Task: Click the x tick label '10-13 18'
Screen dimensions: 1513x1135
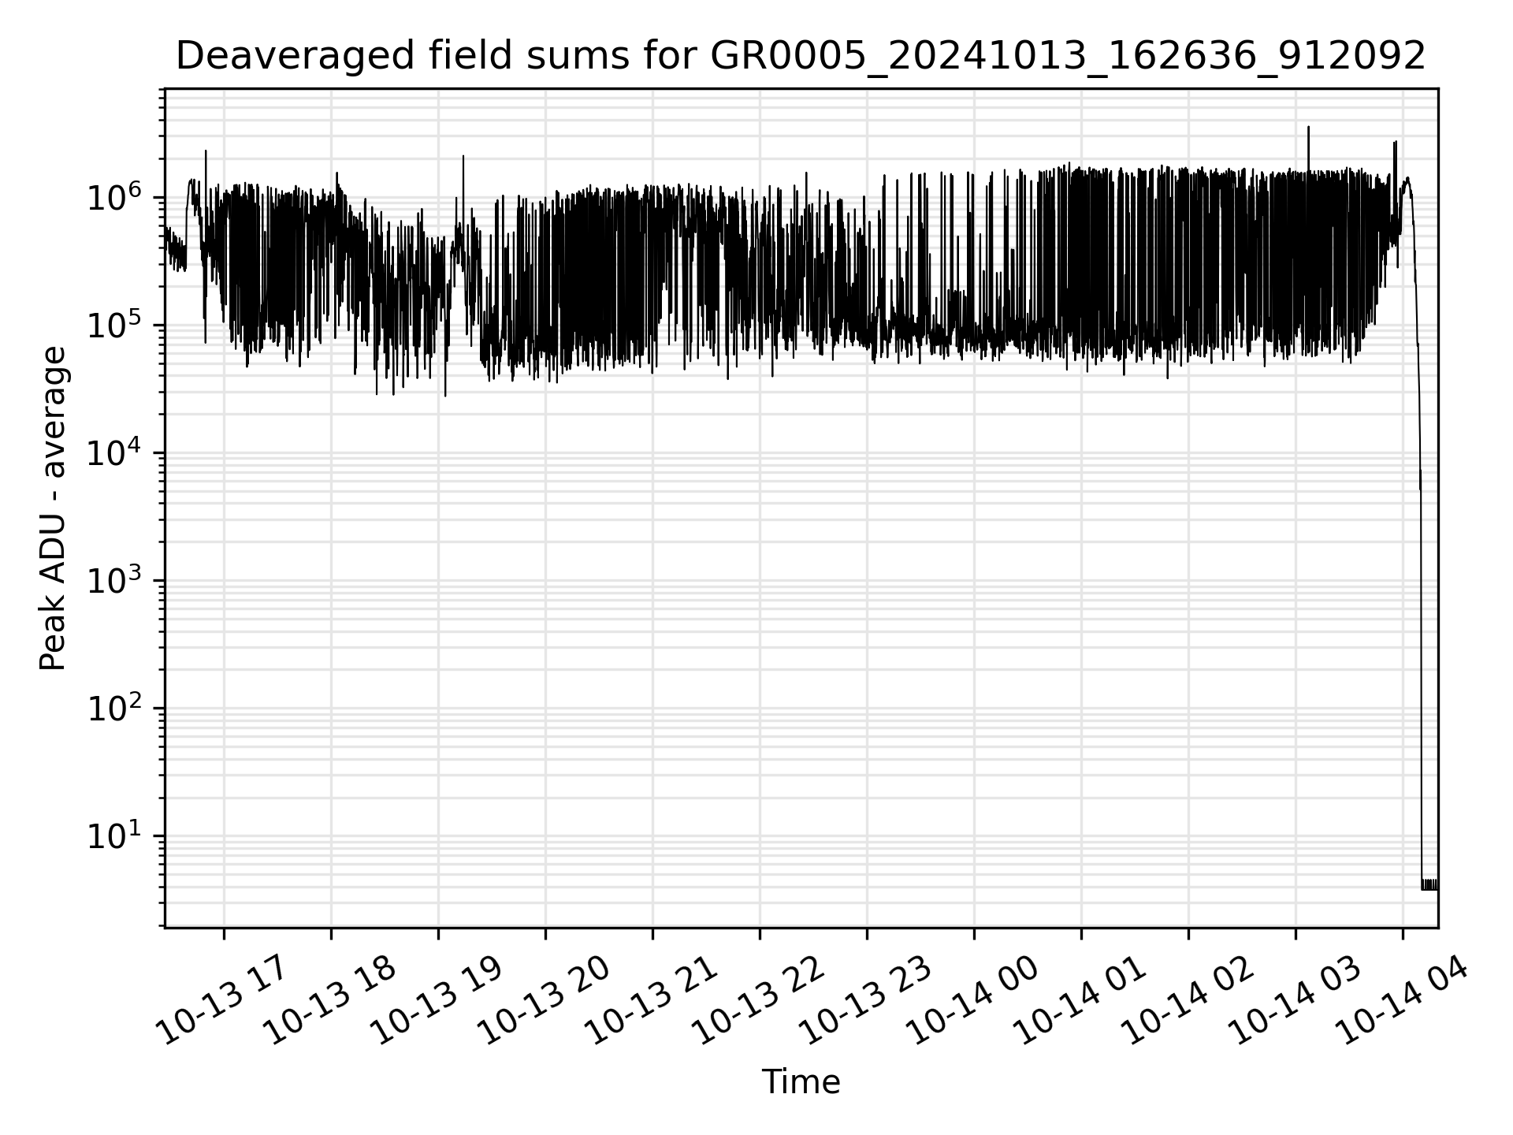Action: (x=330, y=1000)
